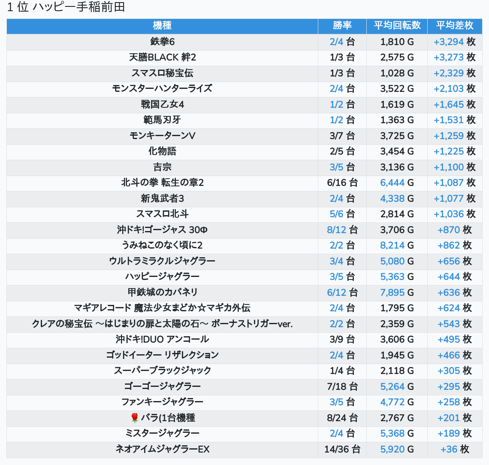Select the モンスターハンターライズ row name
489x465 pixels.
tap(162, 88)
